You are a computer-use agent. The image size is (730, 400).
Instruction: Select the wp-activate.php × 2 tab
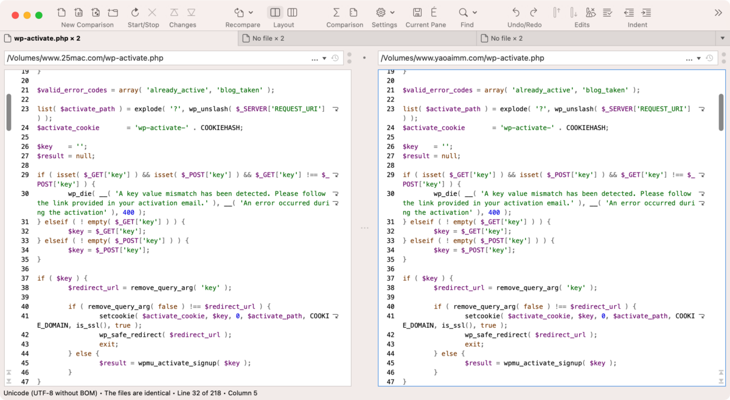tap(119, 38)
